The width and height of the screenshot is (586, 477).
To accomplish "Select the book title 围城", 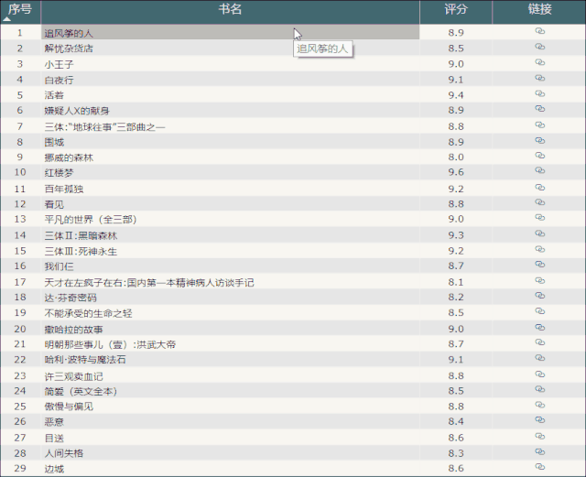I will pyautogui.click(x=54, y=142).
